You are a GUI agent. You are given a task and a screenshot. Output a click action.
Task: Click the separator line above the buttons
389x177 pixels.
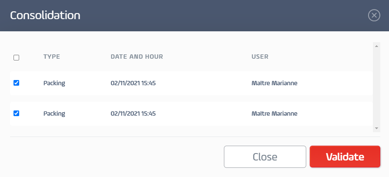coord(195,137)
